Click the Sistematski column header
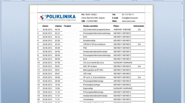 (x=139, y=26)
